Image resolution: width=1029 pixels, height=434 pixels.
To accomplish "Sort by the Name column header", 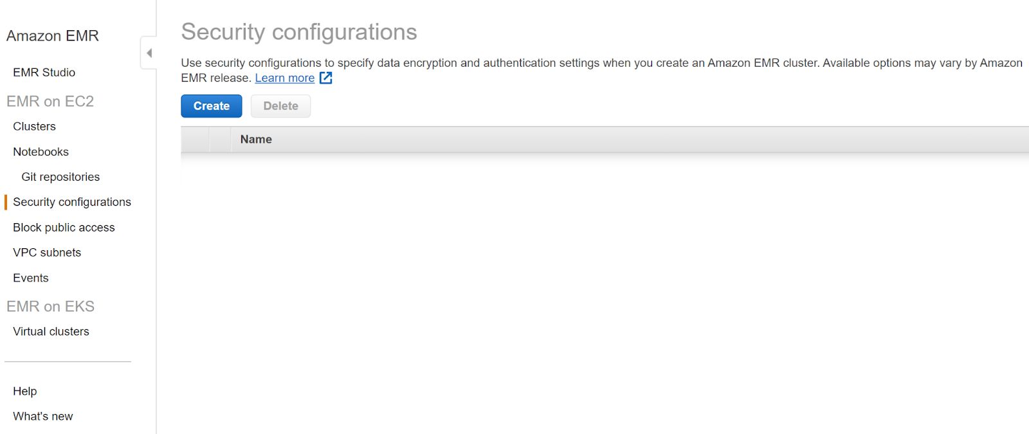I will click(256, 140).
